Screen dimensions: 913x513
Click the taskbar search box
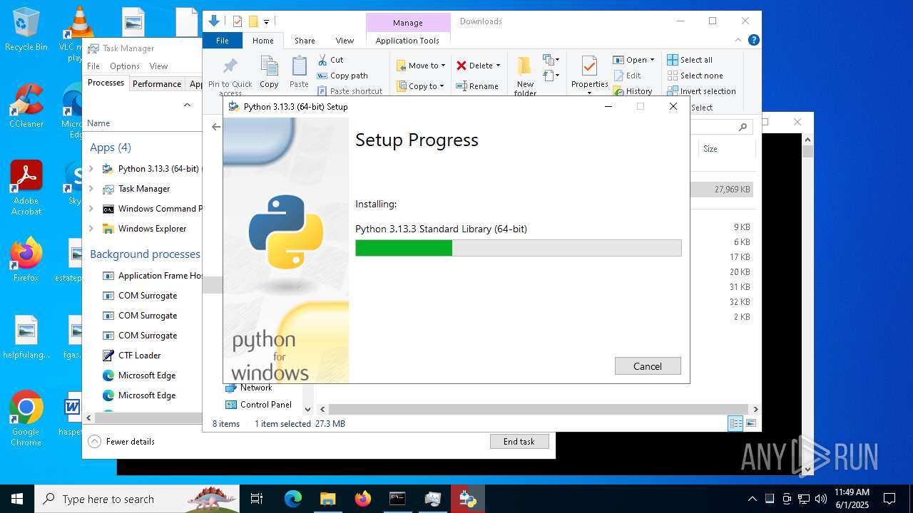[137, 499]
